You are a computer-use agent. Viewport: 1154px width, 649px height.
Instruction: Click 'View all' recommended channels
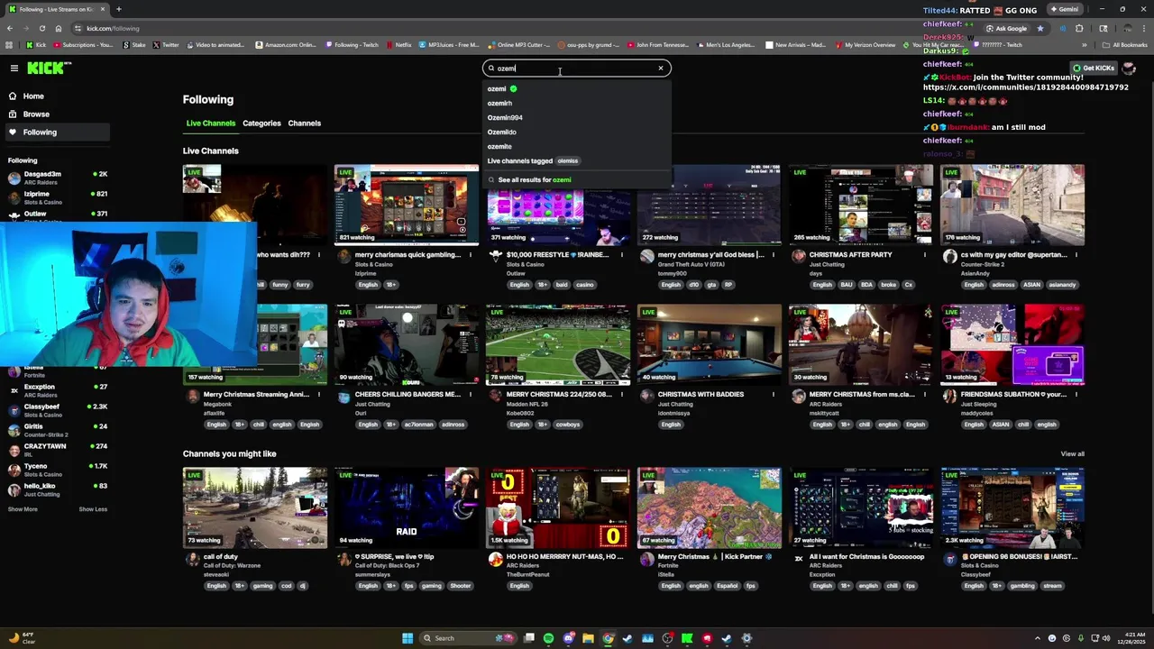pos(1072,453)
